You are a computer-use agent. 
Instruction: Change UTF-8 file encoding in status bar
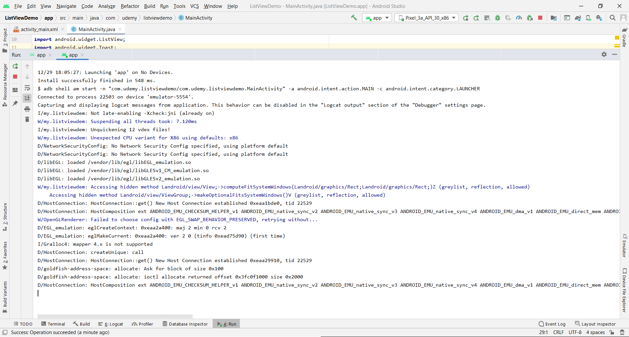pyautogui.click(x=575, y=332)
